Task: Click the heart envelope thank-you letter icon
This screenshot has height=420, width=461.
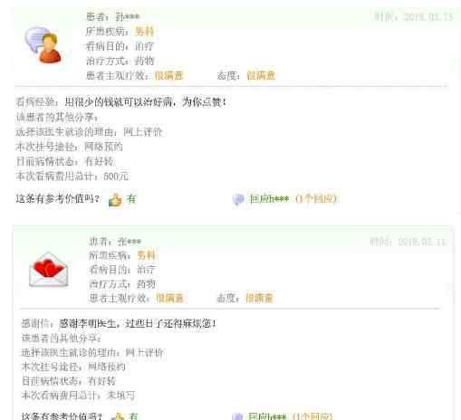Action: coord(49,270)
